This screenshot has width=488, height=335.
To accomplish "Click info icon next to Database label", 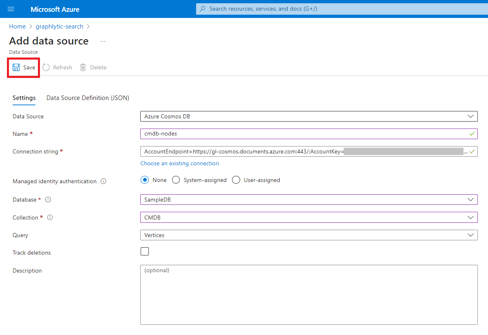I will pos(48,200).
